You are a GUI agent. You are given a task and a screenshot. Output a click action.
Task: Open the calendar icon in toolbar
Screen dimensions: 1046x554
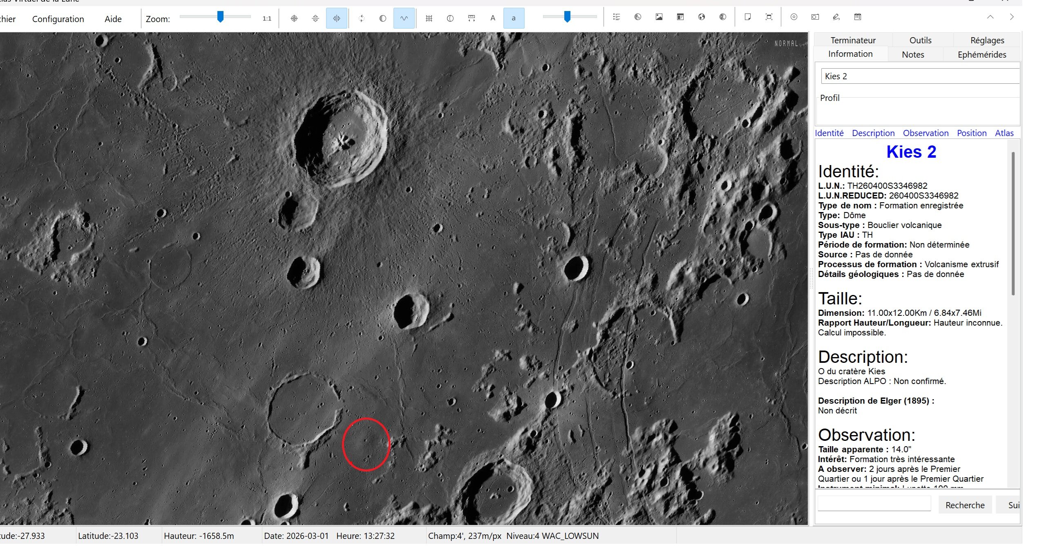[x=858, y=17]
